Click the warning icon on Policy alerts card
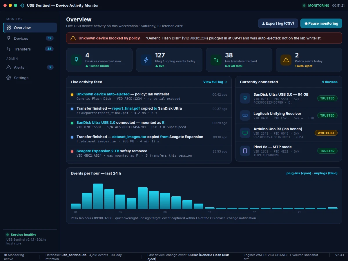The width and height of the screenshot is (348, 261). pos(286,60)
